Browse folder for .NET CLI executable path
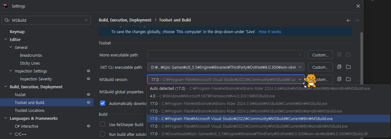Image resolution: width=391 pixels, height=139 pixels. click(x=348, y=67)
